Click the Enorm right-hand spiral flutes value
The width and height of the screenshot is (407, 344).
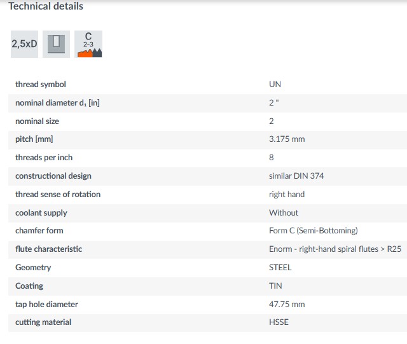coord(335,249)
